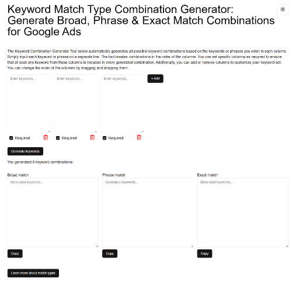This screenshot has width=292, height=292.
Task: Uncheck Required for the first column
Action: click(11, 138)
